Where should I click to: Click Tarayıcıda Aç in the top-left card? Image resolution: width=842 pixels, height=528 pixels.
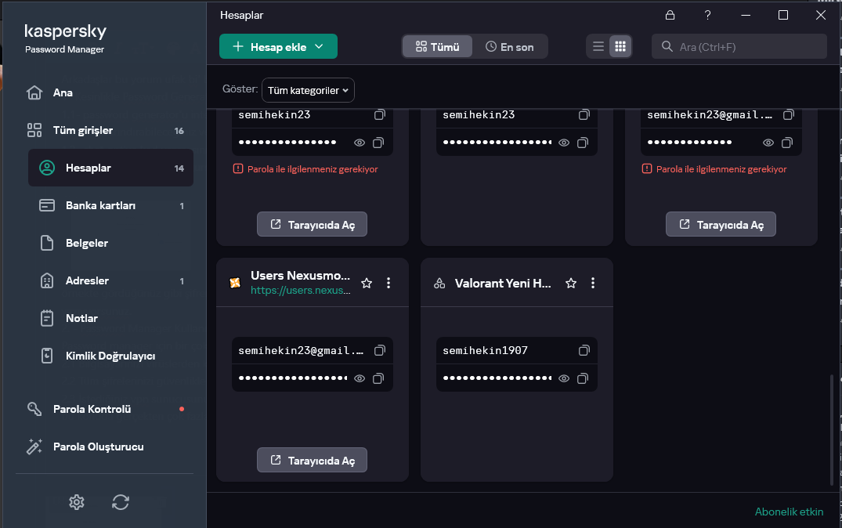[312, 225]
